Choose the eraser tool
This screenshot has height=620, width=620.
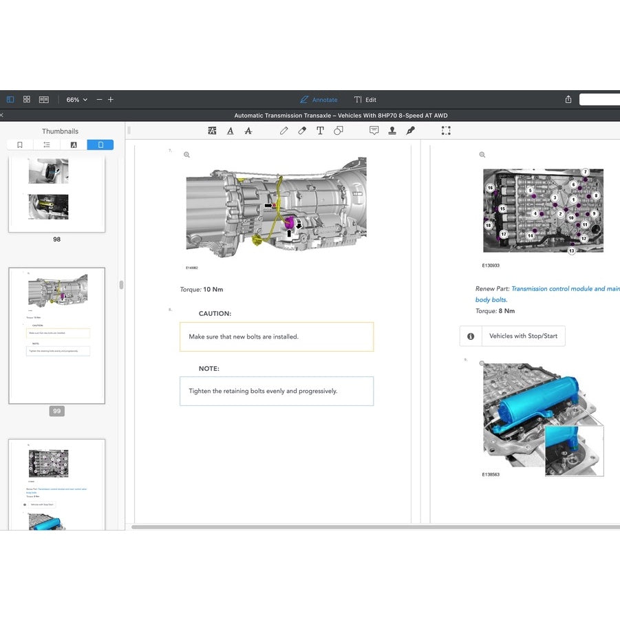(x=302, y=131)
